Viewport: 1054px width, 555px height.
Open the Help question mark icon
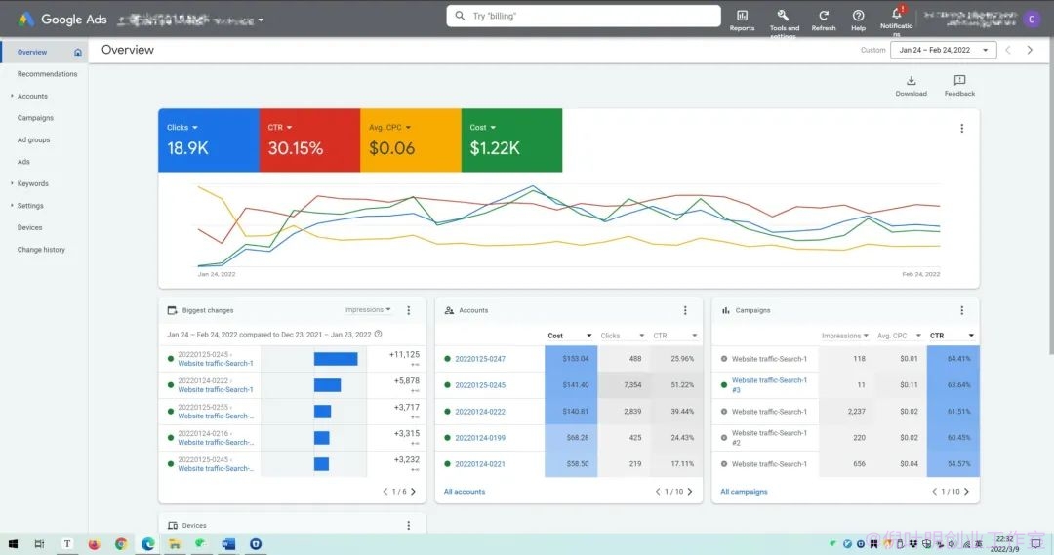point(859,16)
